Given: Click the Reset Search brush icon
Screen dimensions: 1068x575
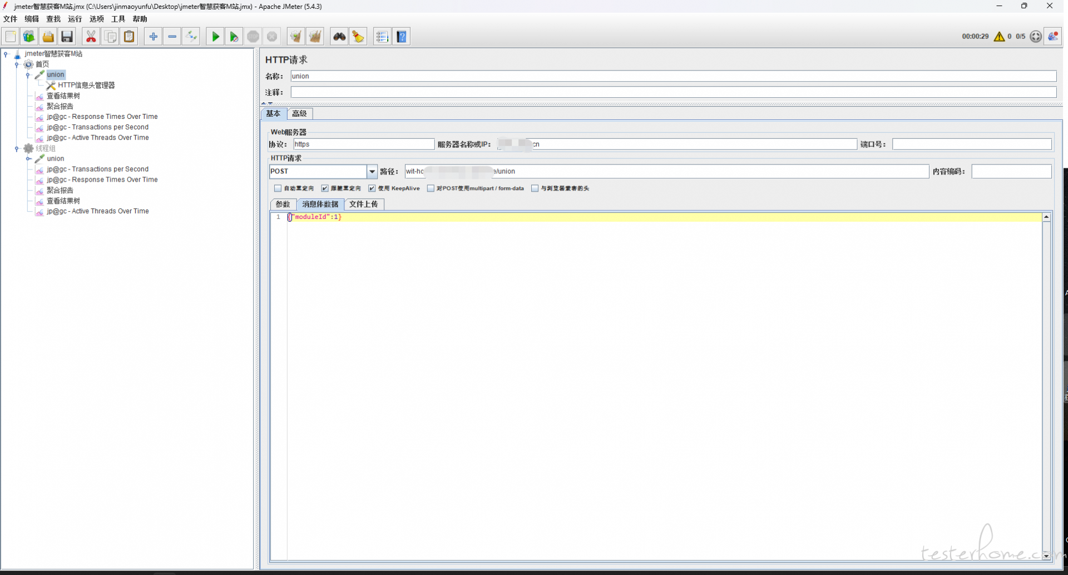Looking at the screenshot, I should [358, 37].
